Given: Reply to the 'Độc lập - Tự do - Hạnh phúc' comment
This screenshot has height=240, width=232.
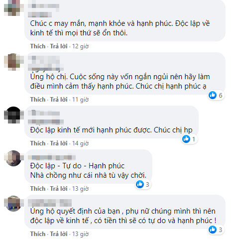Looking at the screenshot, I should (x=59, y=189).
